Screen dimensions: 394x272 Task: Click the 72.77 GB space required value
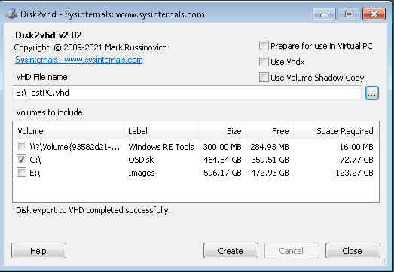(356, 160)
